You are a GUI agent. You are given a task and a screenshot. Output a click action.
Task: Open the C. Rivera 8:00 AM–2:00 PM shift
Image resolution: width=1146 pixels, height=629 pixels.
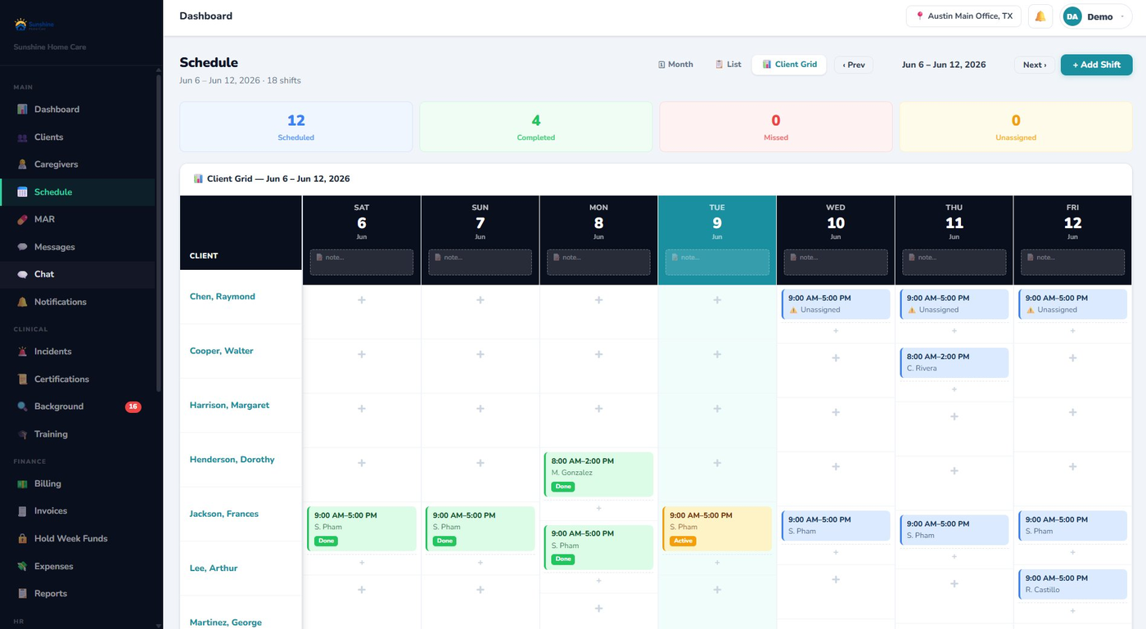pos(954,362)
